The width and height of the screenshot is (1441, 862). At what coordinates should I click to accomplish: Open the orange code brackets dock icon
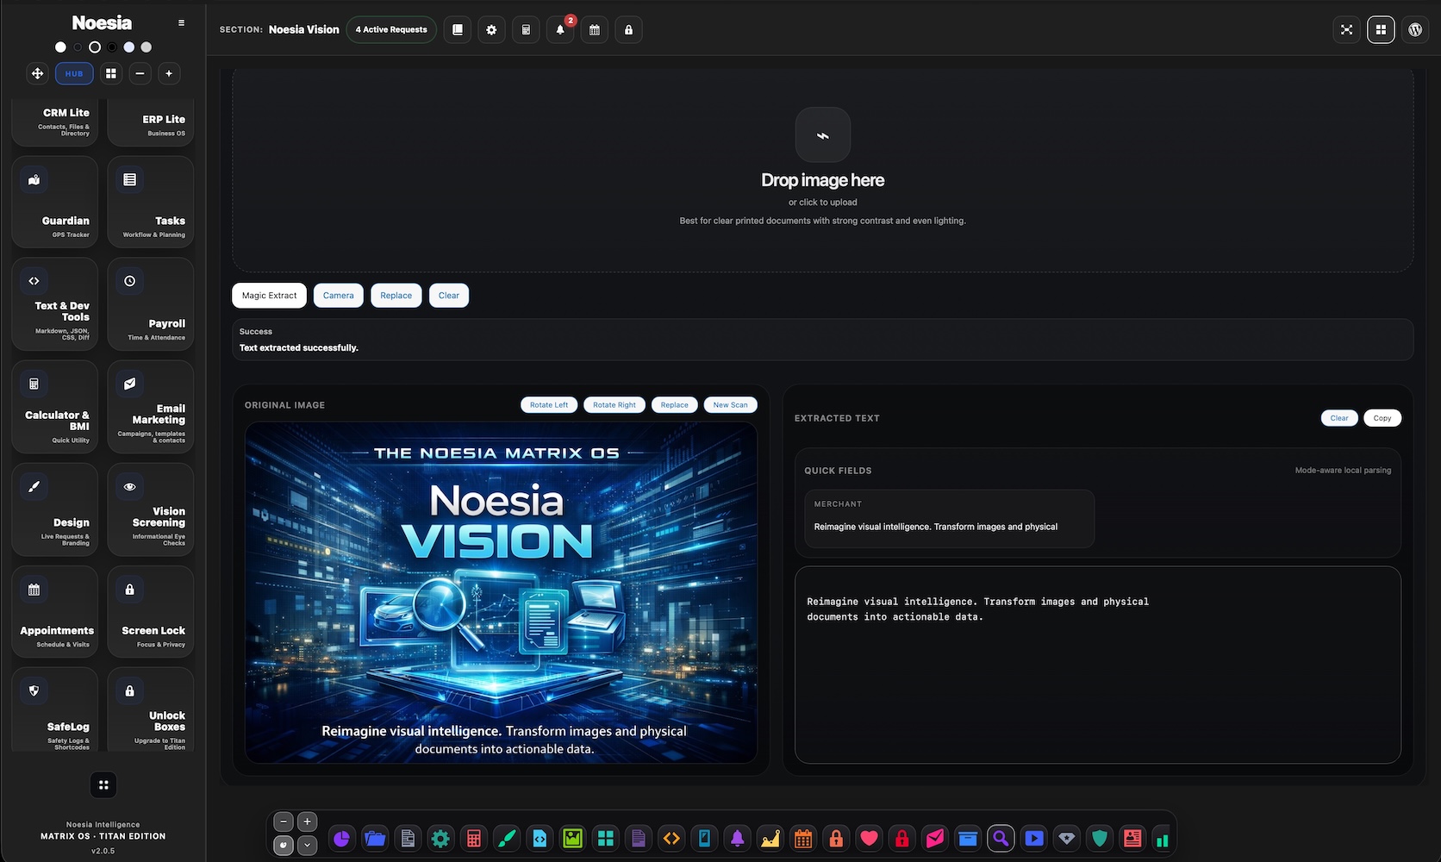point(671,838)
